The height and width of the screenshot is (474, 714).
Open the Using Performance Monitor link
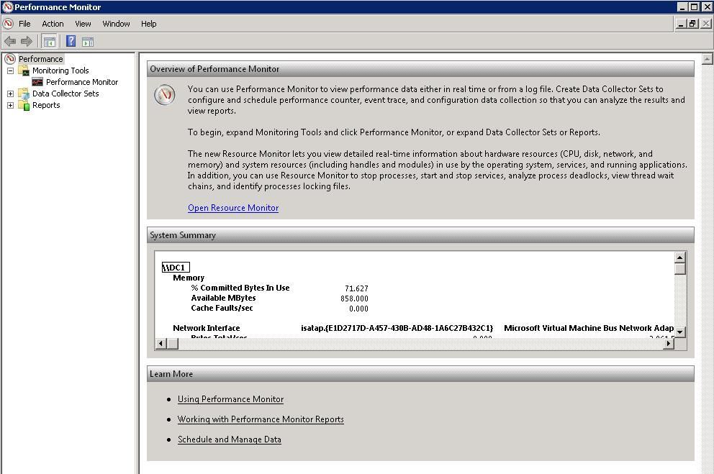230,399
